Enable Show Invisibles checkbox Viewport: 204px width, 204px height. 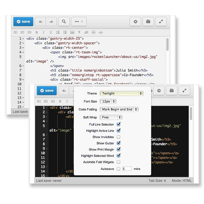click(118, 137)
